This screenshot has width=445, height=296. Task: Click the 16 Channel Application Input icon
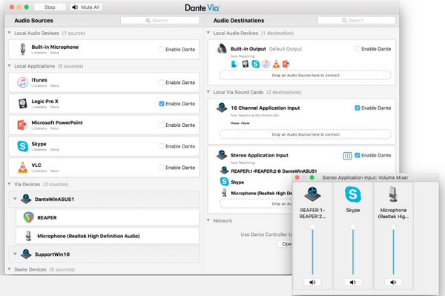click(x=222, y=108)
